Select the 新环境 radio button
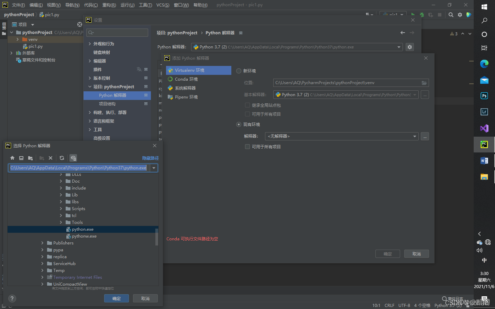The width and height of the screenshot is (495, 309). [239, 71]
